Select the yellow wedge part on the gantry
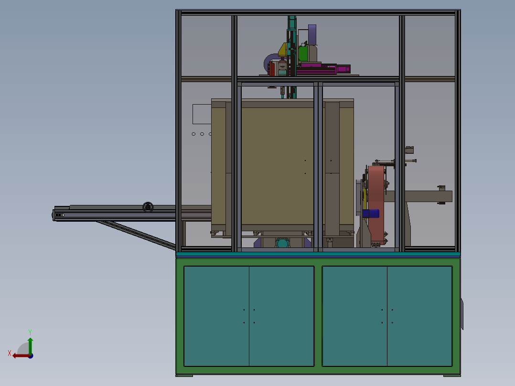The image size is (515, 386). (282, 49)
